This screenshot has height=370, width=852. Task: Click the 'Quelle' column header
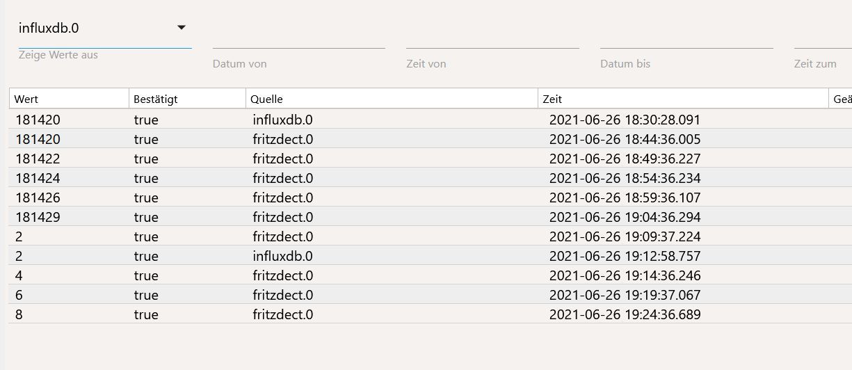click(392, 99)
